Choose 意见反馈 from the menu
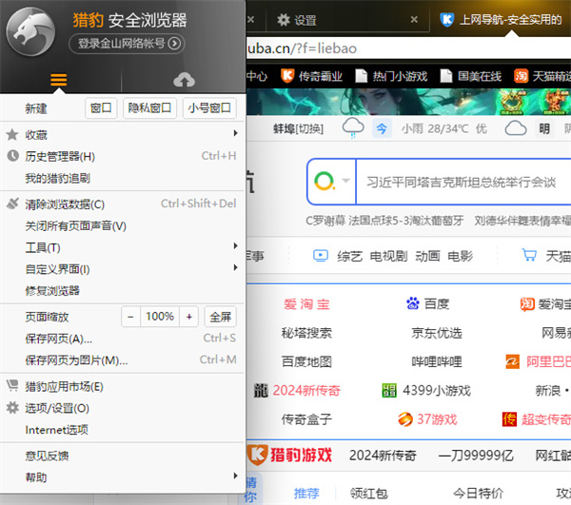Screen dimensions: 571x505 [x=123, y=456]
